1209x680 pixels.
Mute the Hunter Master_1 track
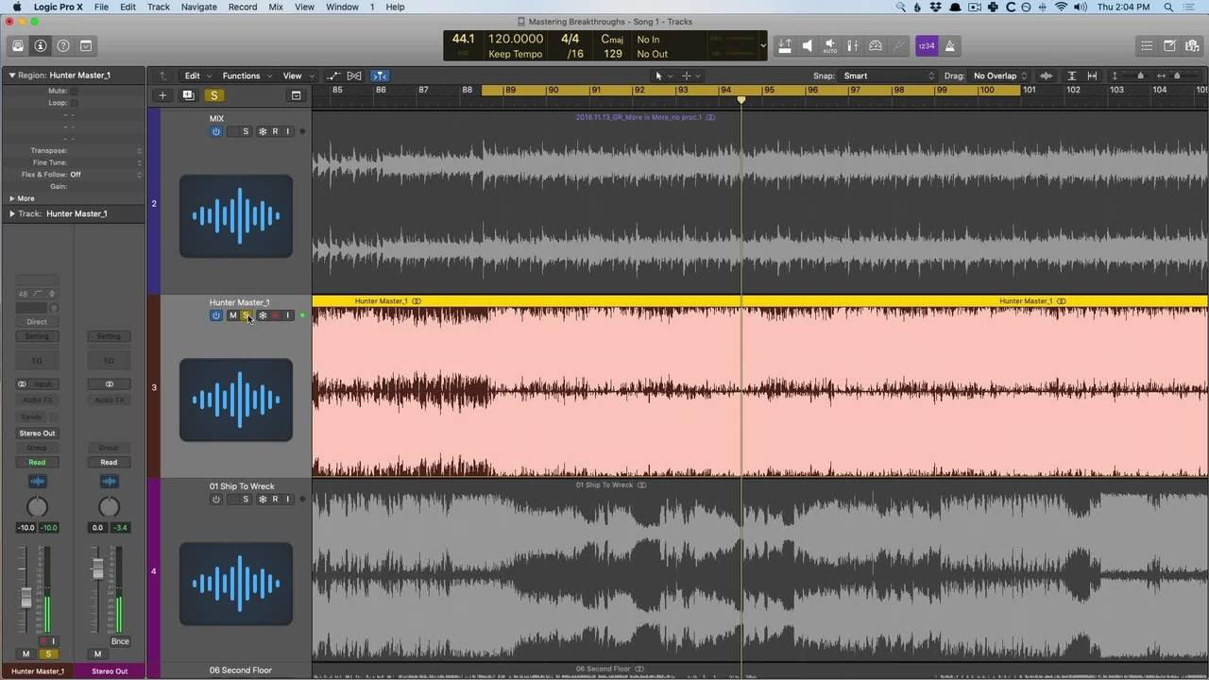coord(232,315)
